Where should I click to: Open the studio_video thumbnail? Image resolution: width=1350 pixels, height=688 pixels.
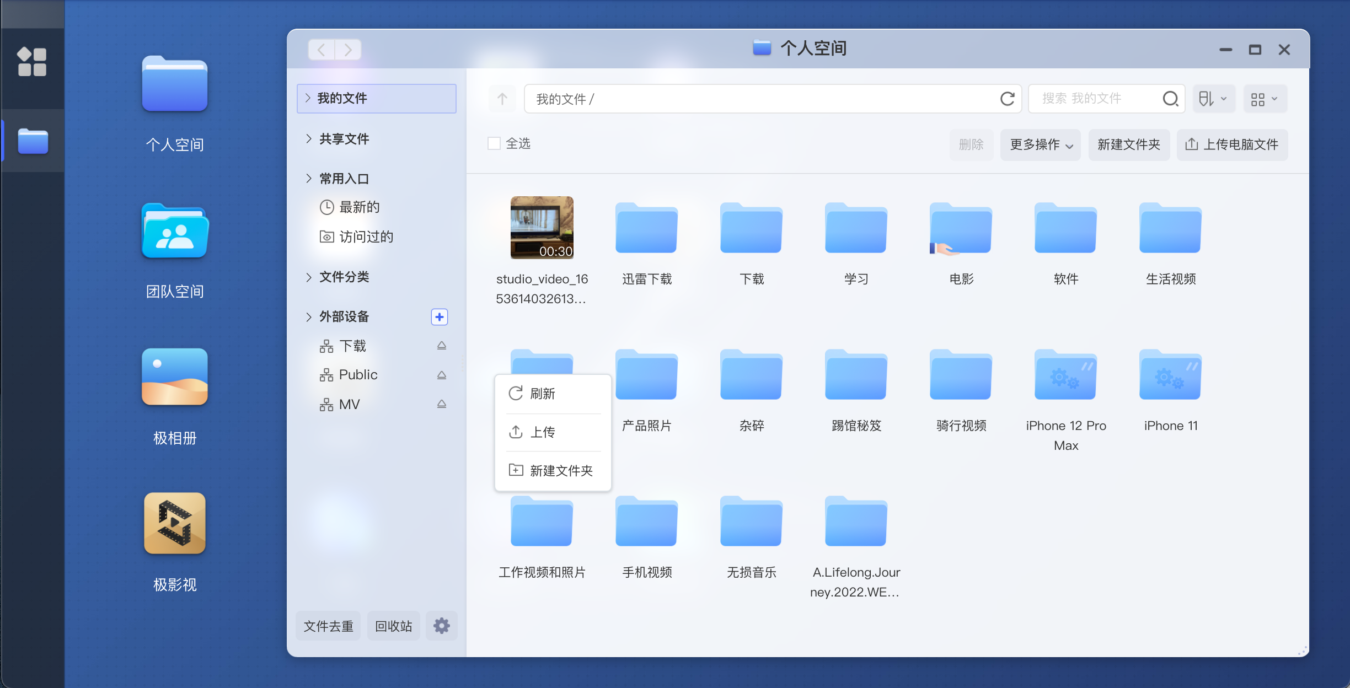(542, 227)
